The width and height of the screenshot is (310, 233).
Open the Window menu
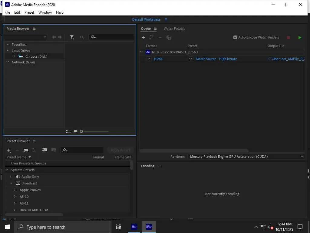45,12
